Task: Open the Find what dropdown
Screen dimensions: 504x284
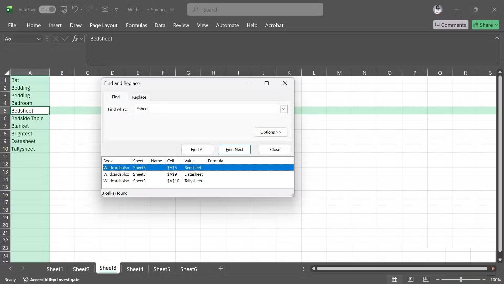Action: point(283,109)
